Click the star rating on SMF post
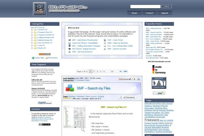Screen dimensions: 204x136 point(67,99)
